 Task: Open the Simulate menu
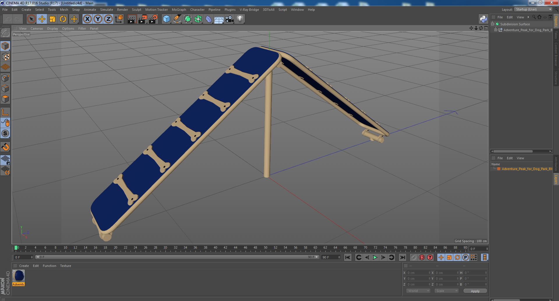(107, 10)
